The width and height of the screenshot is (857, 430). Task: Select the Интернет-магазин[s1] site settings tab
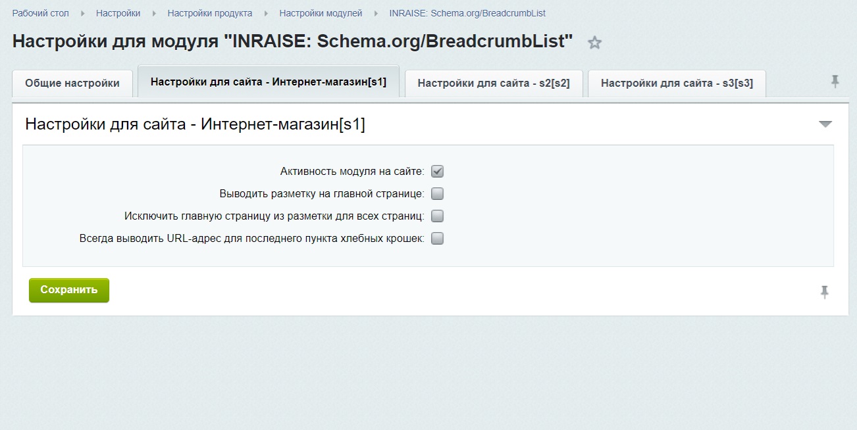pyautogui.click(x=269, y=82)
